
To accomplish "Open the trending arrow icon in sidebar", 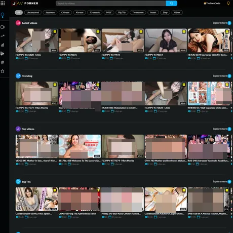I will (3, 36).
